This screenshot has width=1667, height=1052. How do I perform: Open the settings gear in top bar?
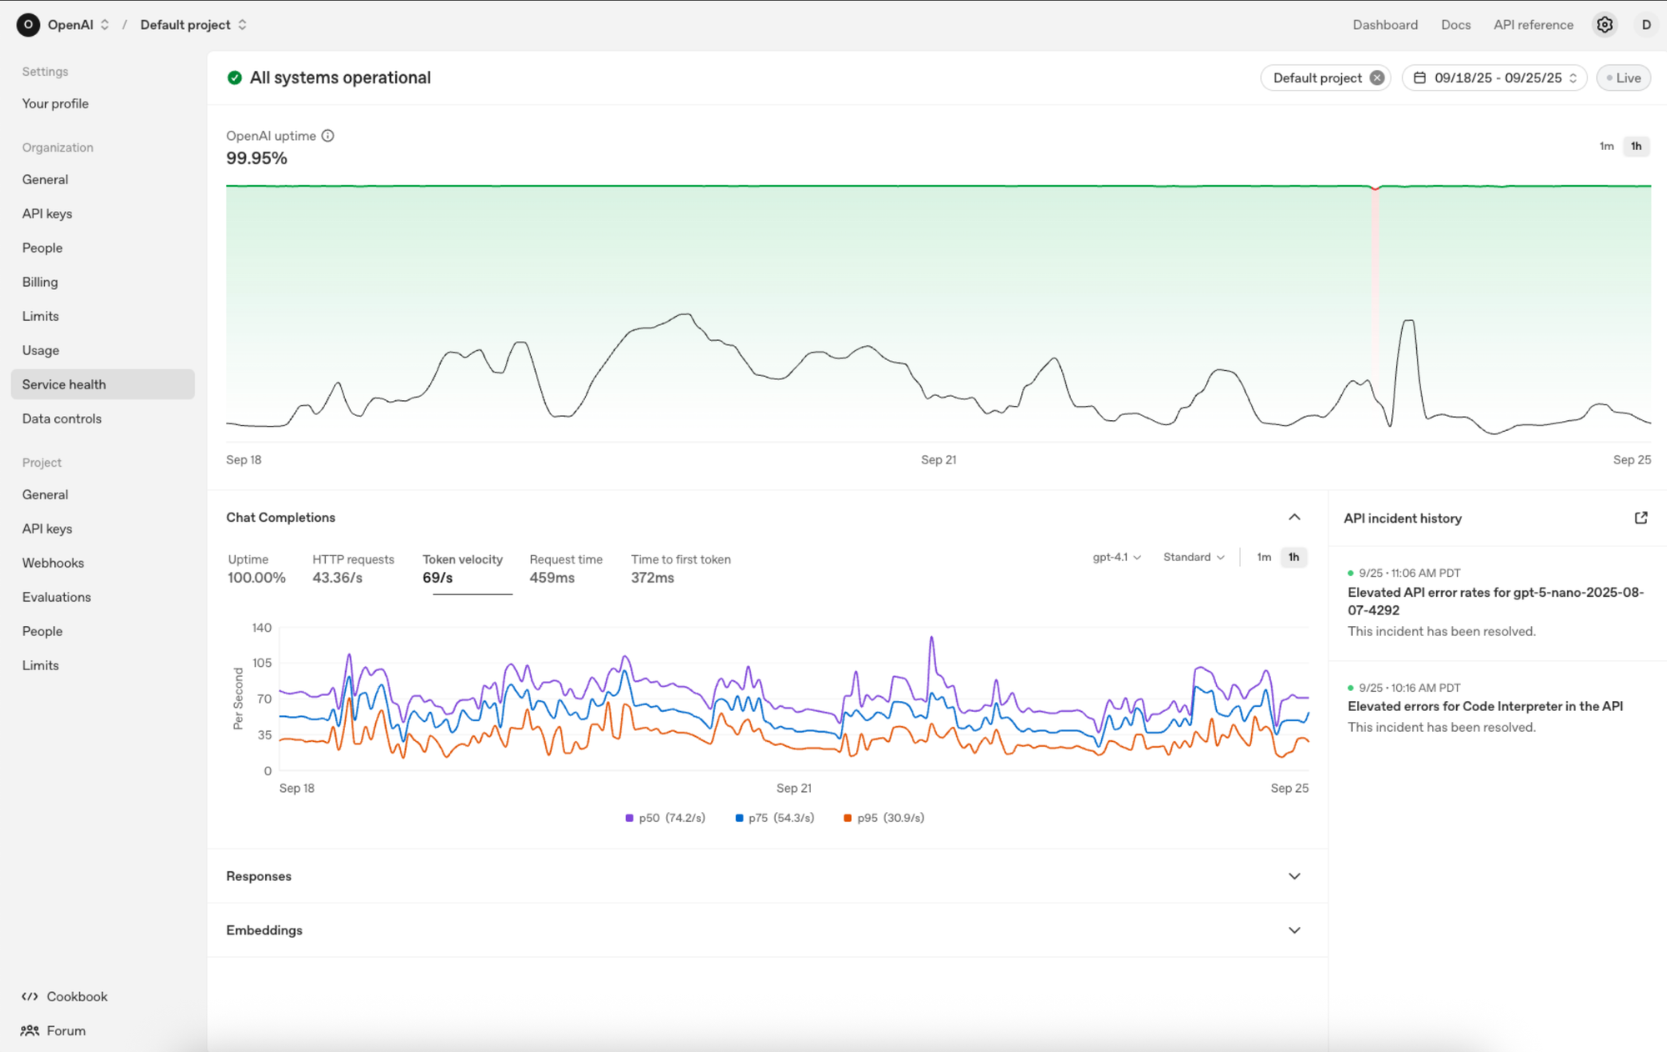click(x=1604, y=24)
